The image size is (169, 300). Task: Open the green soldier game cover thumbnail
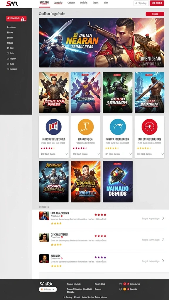(x=117, y=92)
